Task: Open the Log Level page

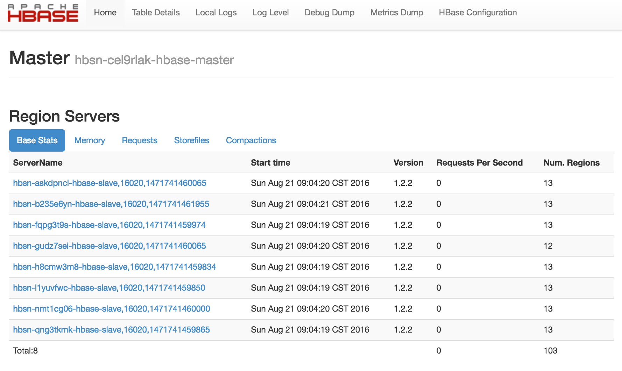Action: coord(270,13)
